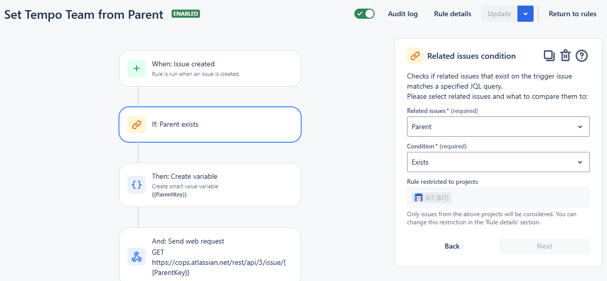Click the BJT project restriction field
Image resolution: width=607 pixels, height=281 pixels.
(498, 197)
